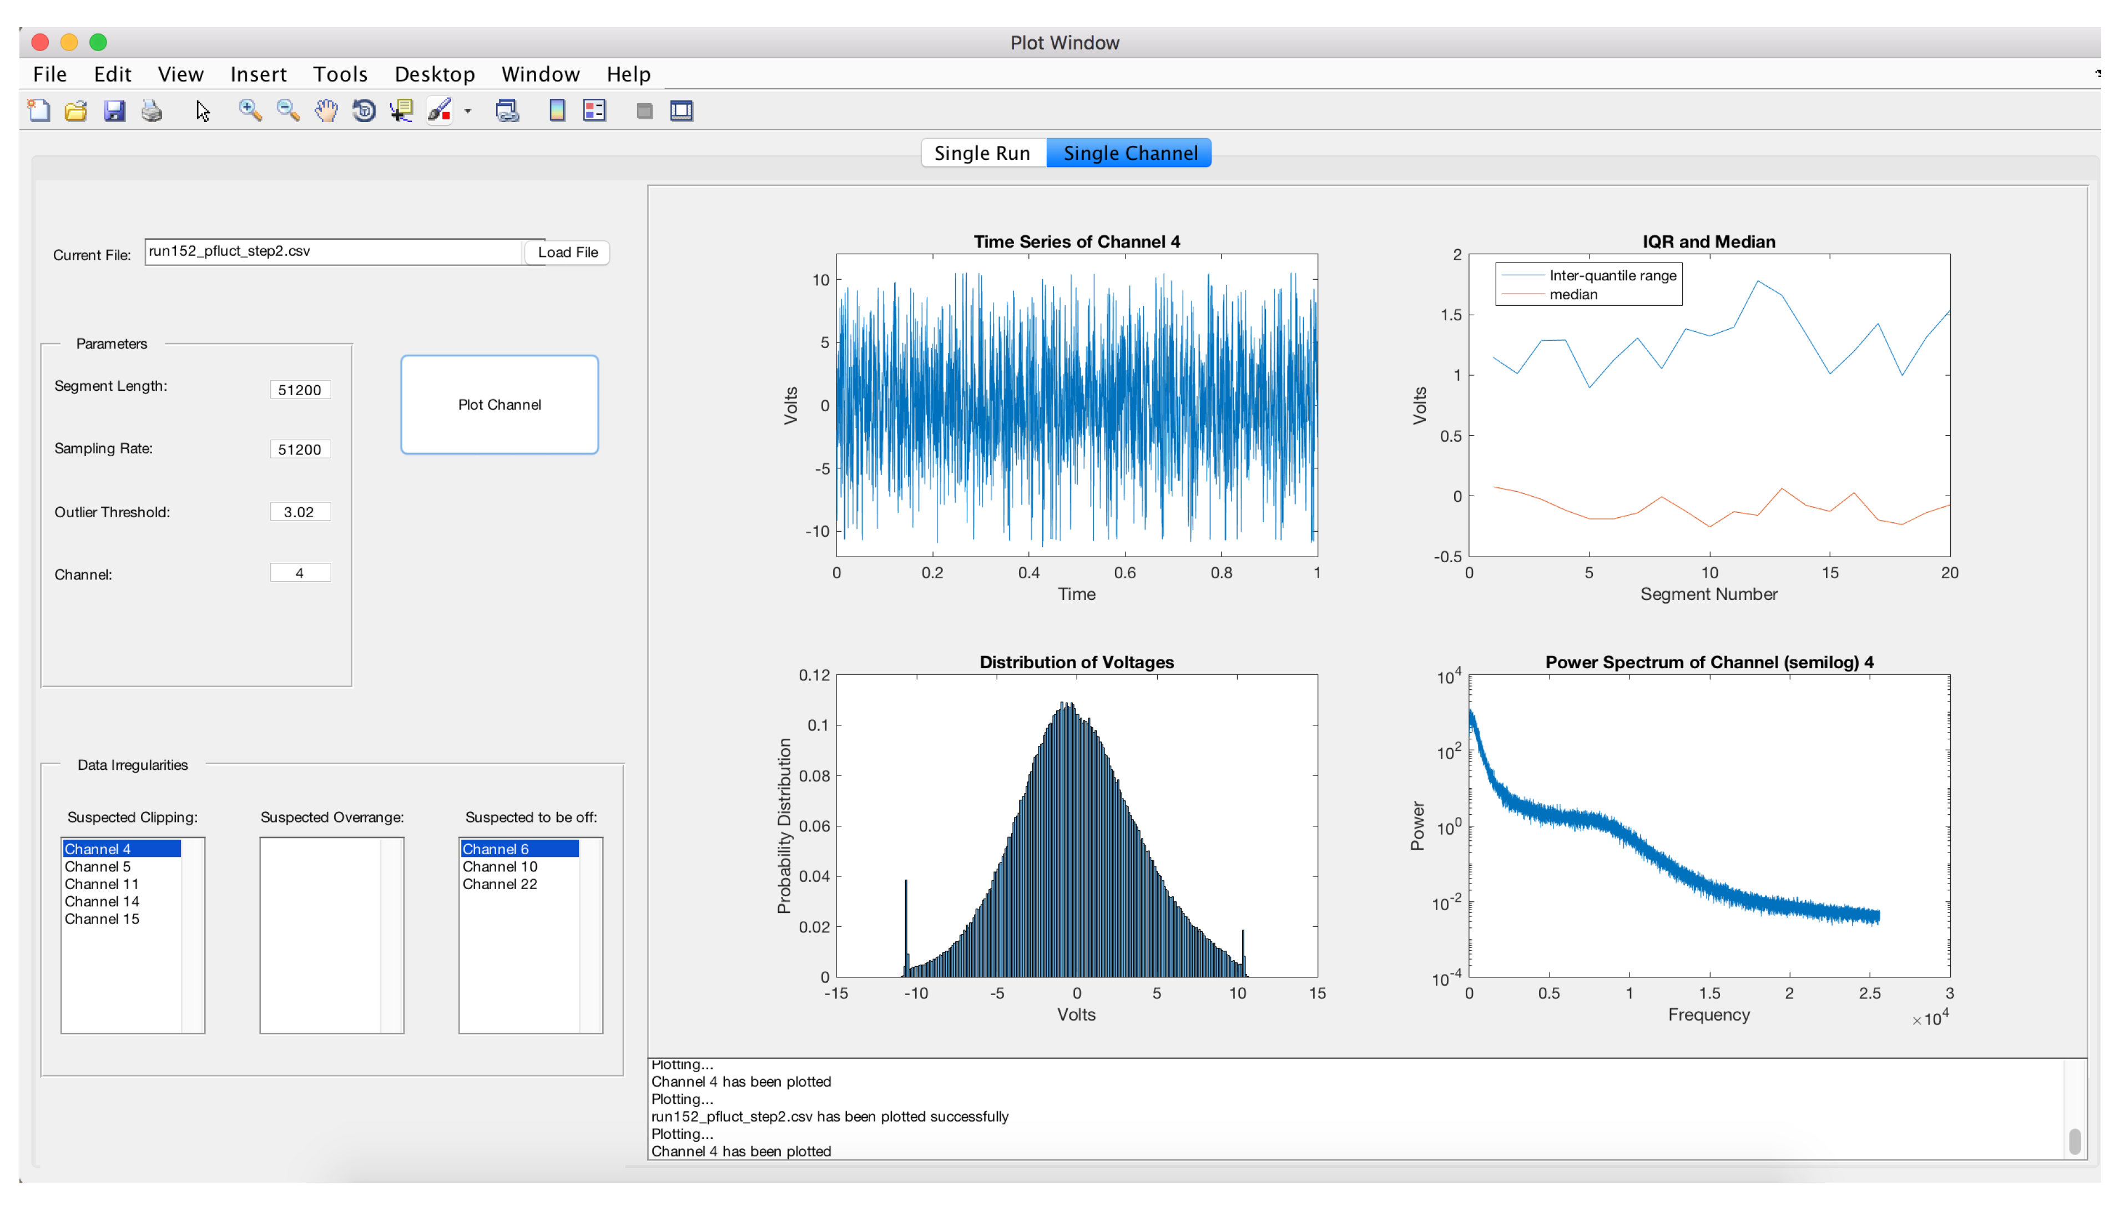Click the Load File button

click(x=567, y=252)
